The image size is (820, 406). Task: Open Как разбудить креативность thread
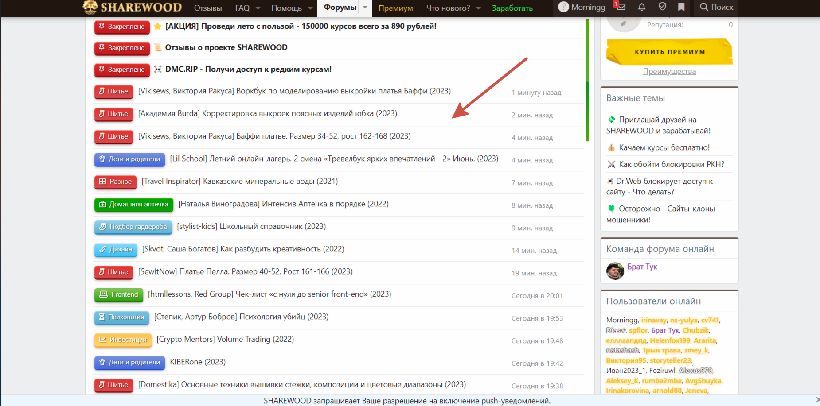point(243,249)
